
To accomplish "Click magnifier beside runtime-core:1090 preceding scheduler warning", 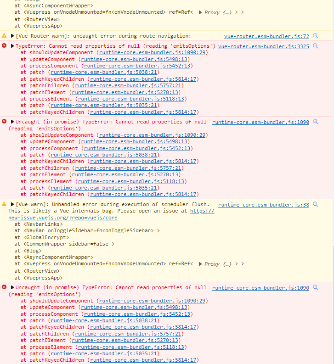I will pyautogui.click(x=316, y=122).
